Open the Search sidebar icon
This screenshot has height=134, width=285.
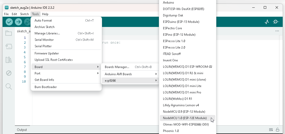[9, 87]
